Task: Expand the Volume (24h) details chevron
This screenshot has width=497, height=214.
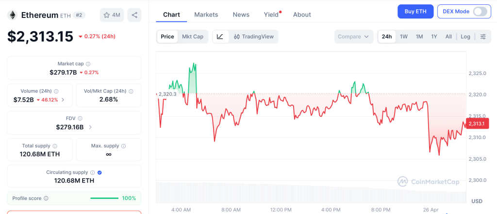Action: [x=63, y=100]
